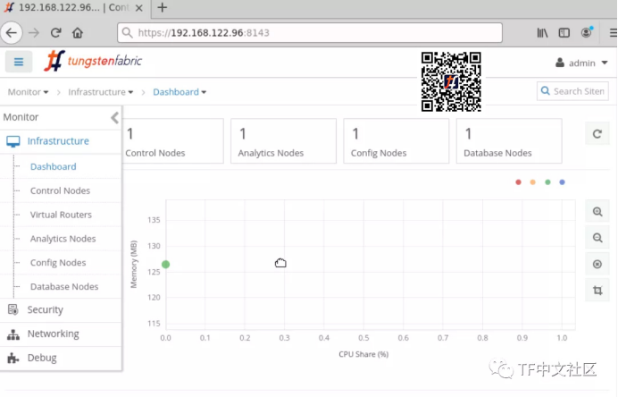Go to the browser home icon

78,33
